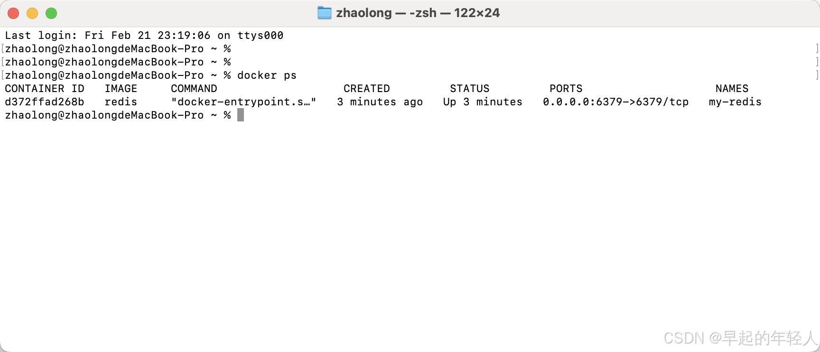Click the Last login line of text
This screenshot has height=352, width=820.
(144, 36)
